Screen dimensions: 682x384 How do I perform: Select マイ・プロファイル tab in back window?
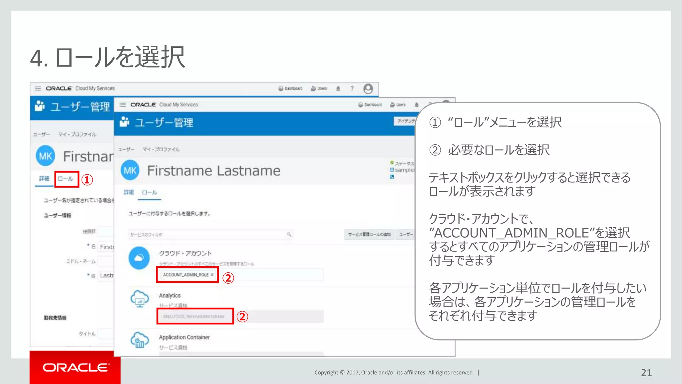pos(77,134)
